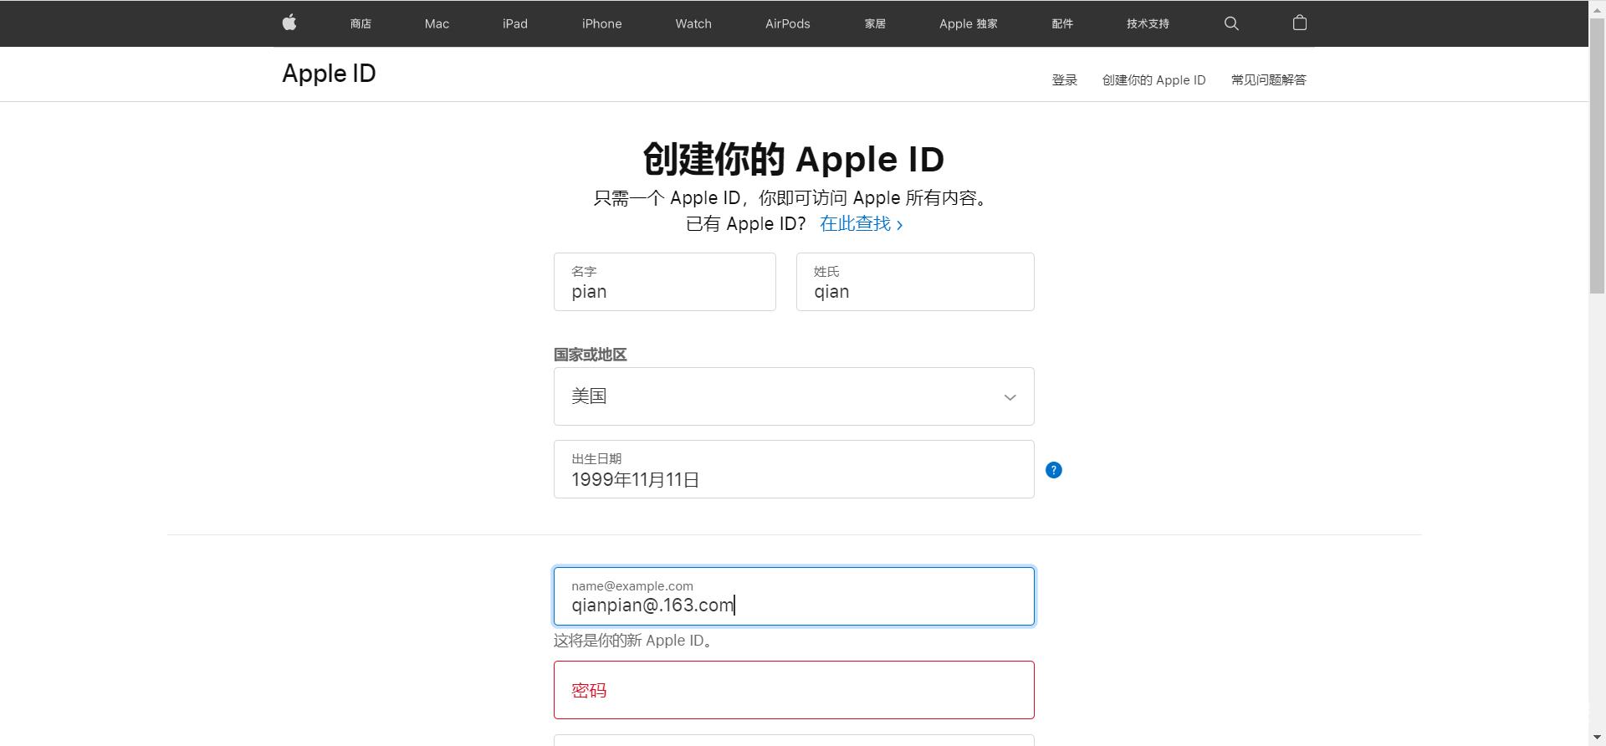The width and height of the screenshot is (1606, 746).
Task: Click the 常见问题解答 link
Action: [x=1269, y=79]
